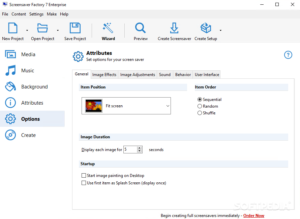Click the Create label in sidebar
The height and width of the screenshot is (219, 300).
coord(28,135)
